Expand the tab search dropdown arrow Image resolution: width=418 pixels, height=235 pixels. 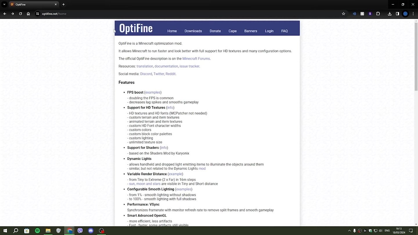(4, 4)
